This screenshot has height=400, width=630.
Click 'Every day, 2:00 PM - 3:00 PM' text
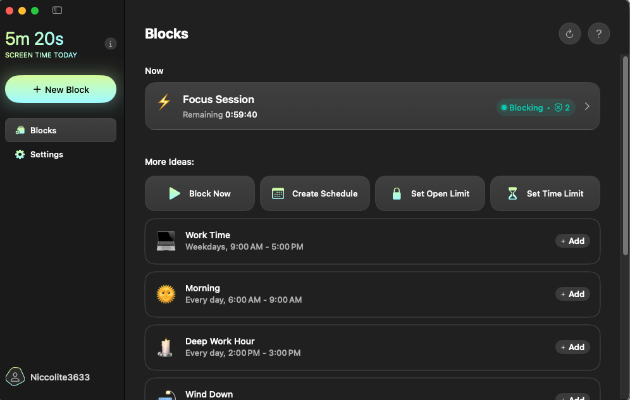(243, 353)
